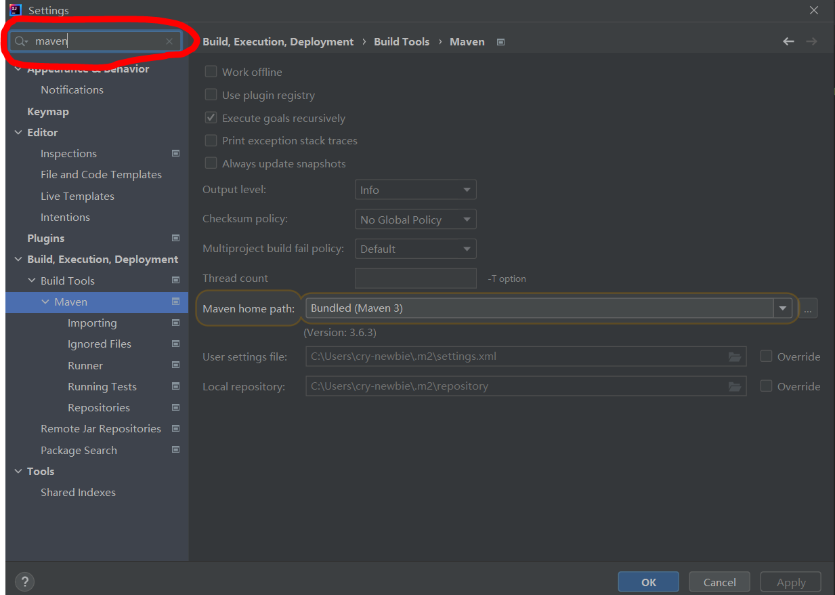Select File and Code Templates

tap(101, 174)
